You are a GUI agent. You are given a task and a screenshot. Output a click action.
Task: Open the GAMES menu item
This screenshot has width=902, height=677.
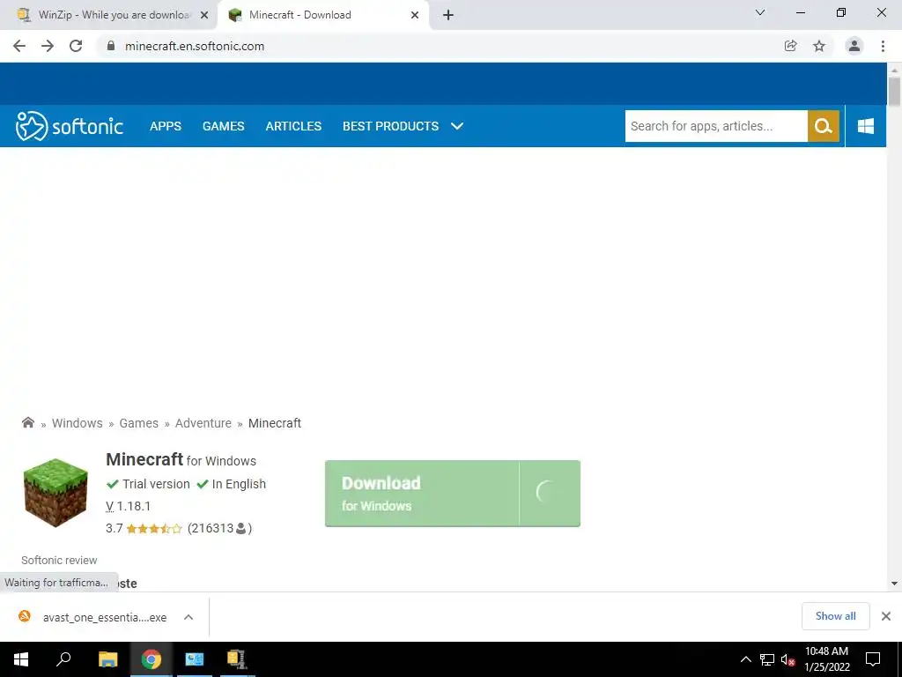(223, 126)
